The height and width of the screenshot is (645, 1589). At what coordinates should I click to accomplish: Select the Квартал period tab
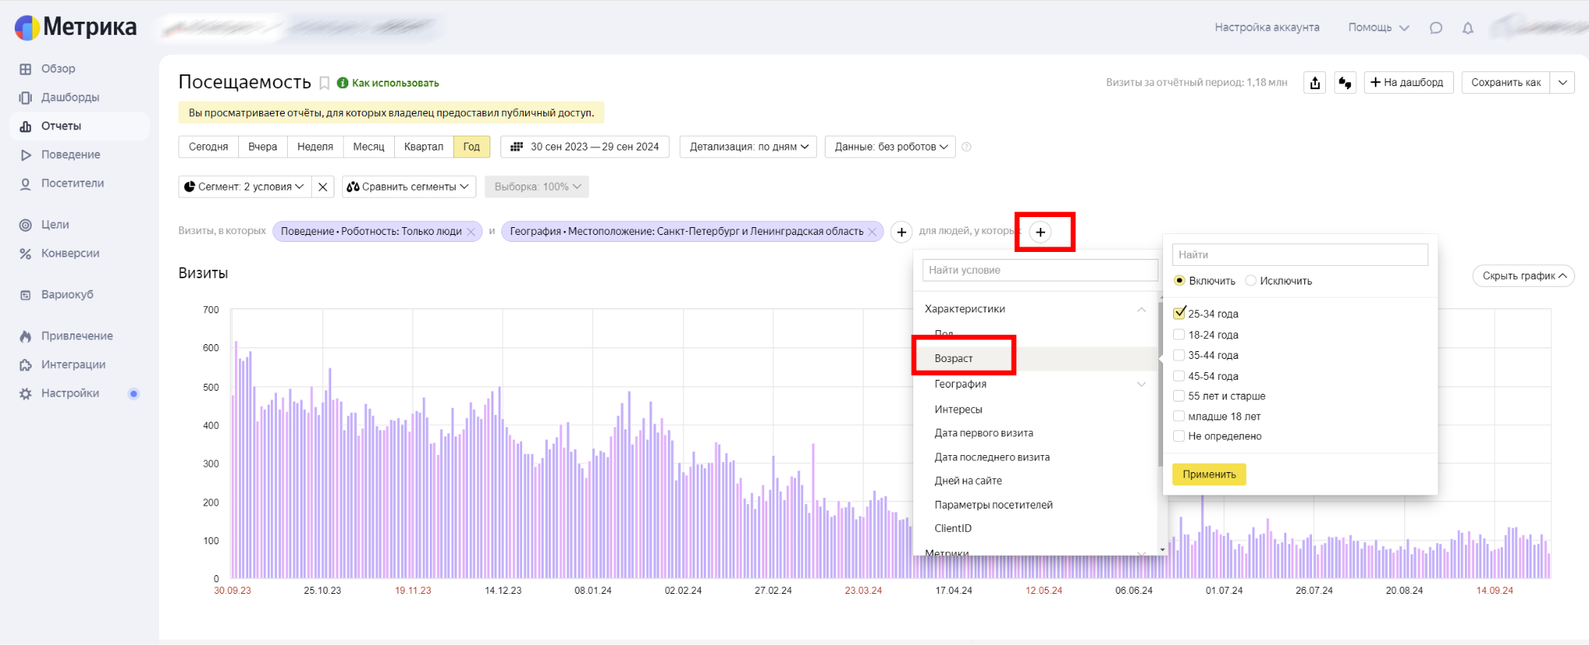[424, 147]
